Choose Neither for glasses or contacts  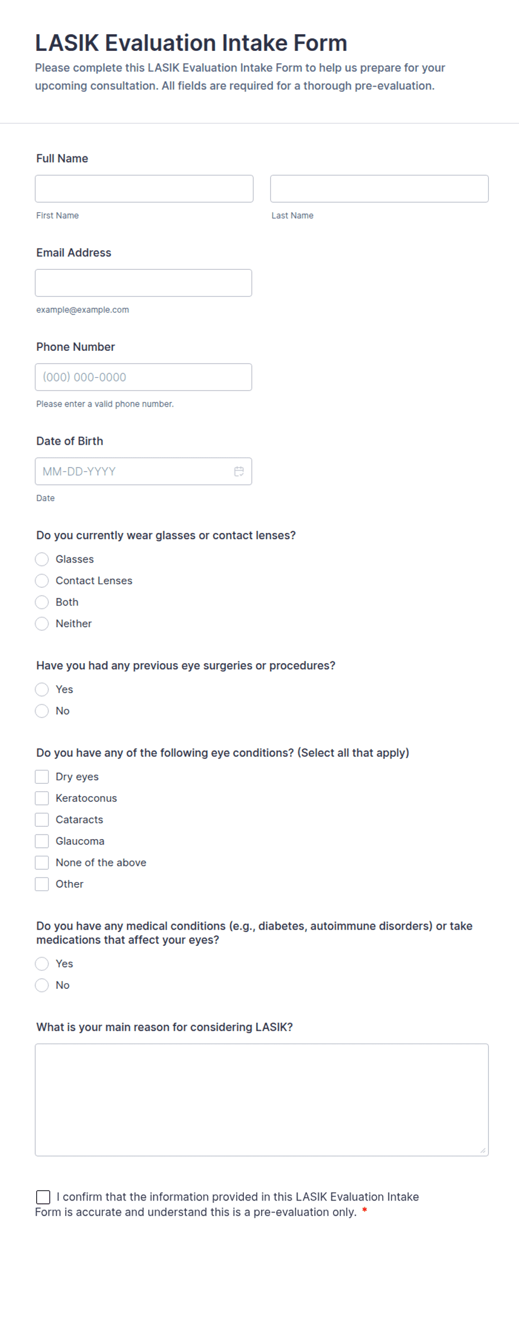[42, 623]
